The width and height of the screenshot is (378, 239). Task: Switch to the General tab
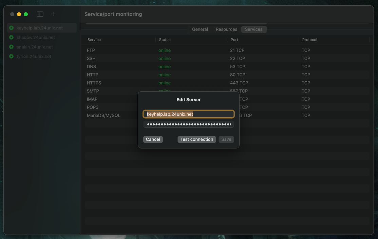(200, 29)
